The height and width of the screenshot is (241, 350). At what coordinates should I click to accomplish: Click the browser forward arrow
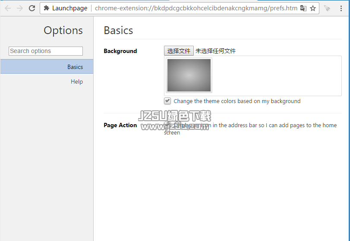click(x=20, y=9)
